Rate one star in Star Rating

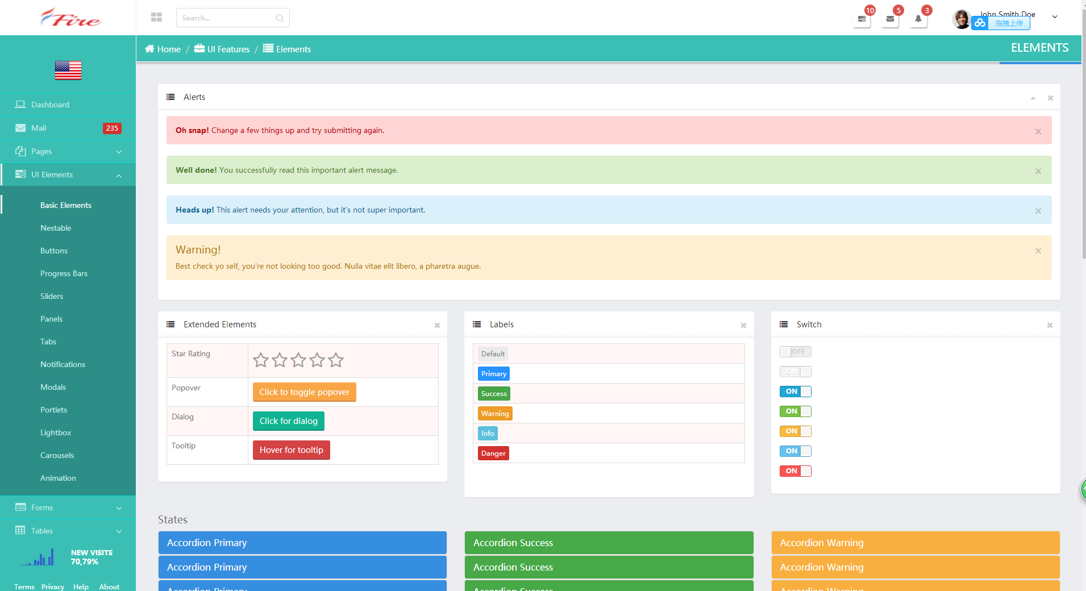261,360
